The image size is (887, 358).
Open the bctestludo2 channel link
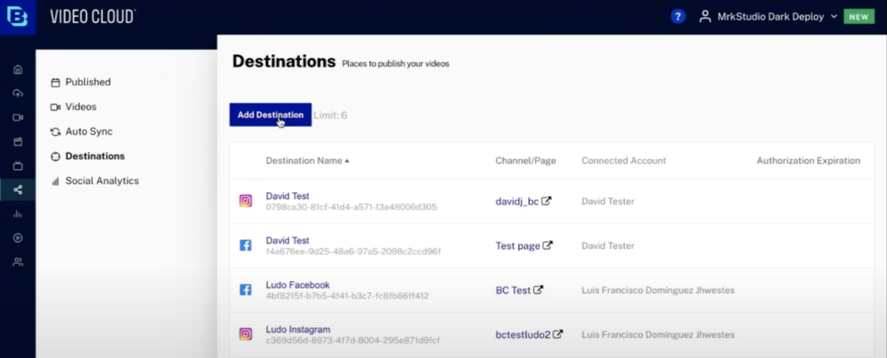[x=523, y=335]
